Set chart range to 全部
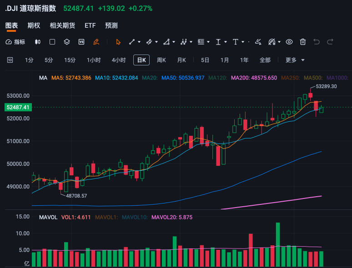This screenshot has width=352, height=268. pos(265,60)
